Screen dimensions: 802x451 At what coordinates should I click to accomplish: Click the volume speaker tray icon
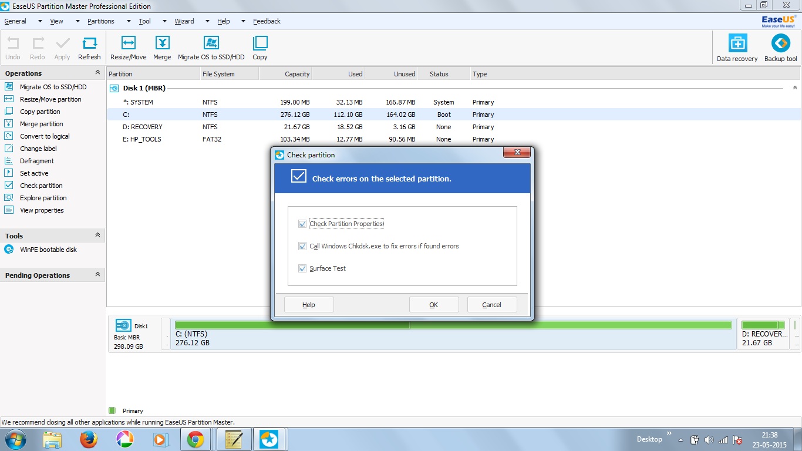coord(709,440)
